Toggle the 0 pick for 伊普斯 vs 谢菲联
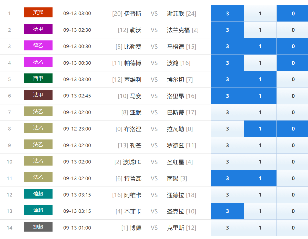This screenshot has width=308, height=239. click(293, 14)
